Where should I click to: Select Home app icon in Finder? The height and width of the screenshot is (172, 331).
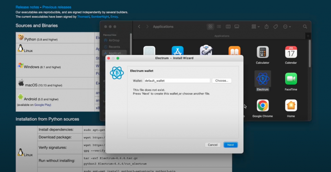click(291, 105)
